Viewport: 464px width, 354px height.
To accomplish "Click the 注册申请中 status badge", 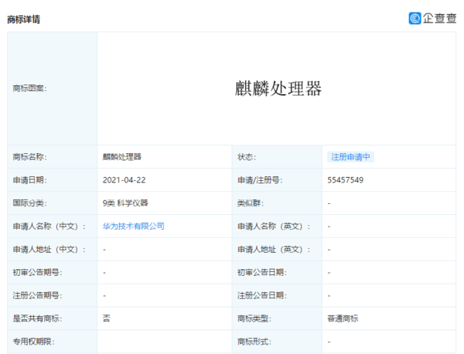I will pos(351,157).
